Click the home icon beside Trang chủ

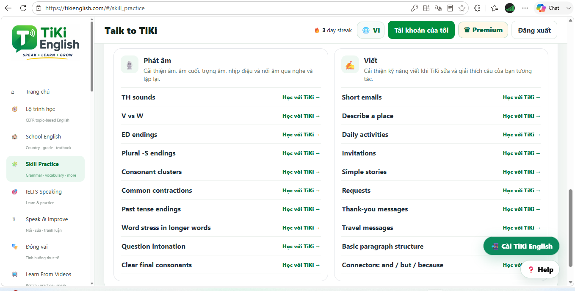13,92
